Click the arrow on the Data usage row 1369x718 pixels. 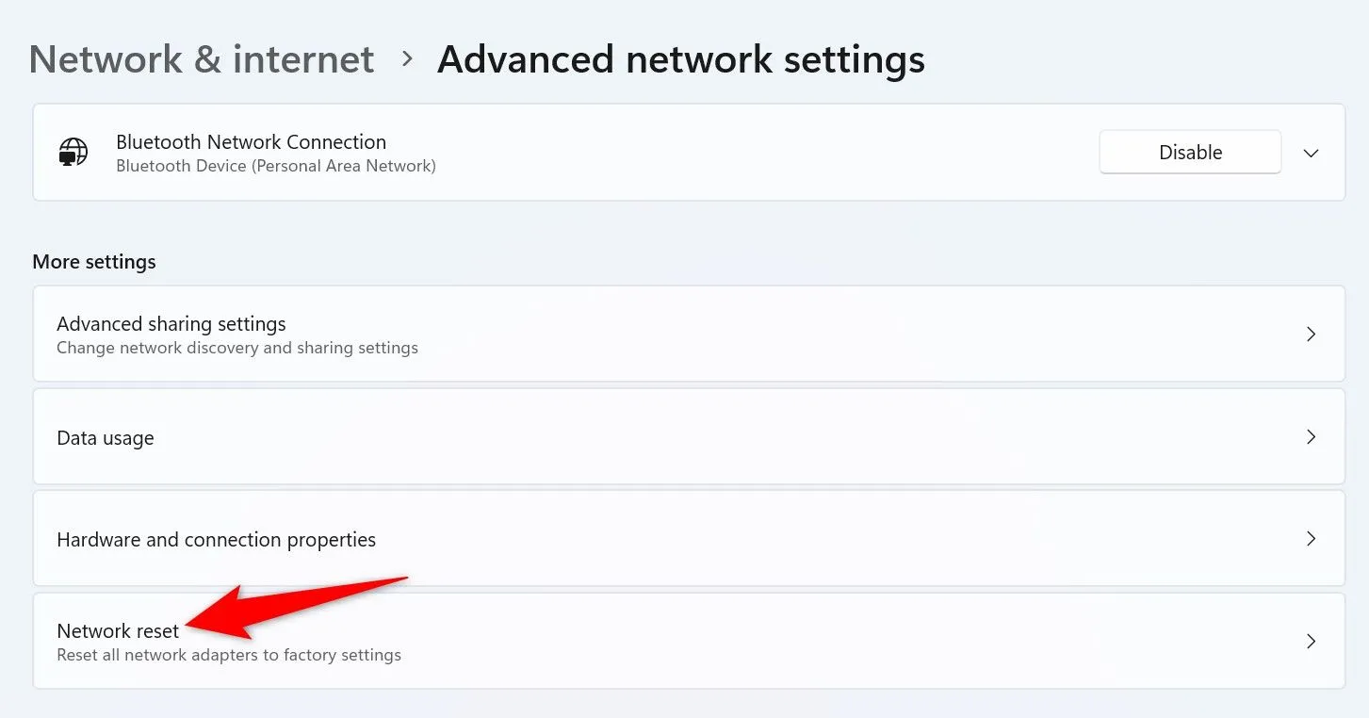click(1311, 437)
